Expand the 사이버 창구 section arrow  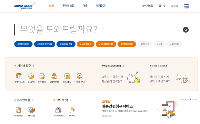[34, 66]
